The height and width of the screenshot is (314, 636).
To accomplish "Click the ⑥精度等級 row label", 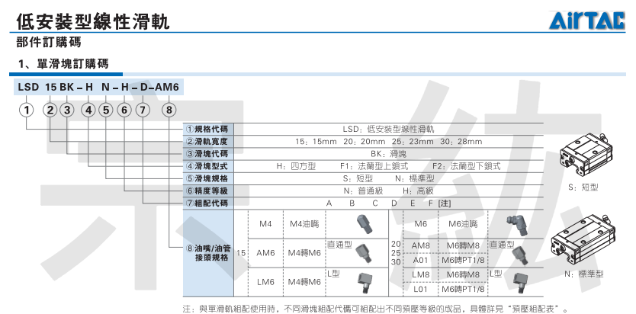I will 207,191.
